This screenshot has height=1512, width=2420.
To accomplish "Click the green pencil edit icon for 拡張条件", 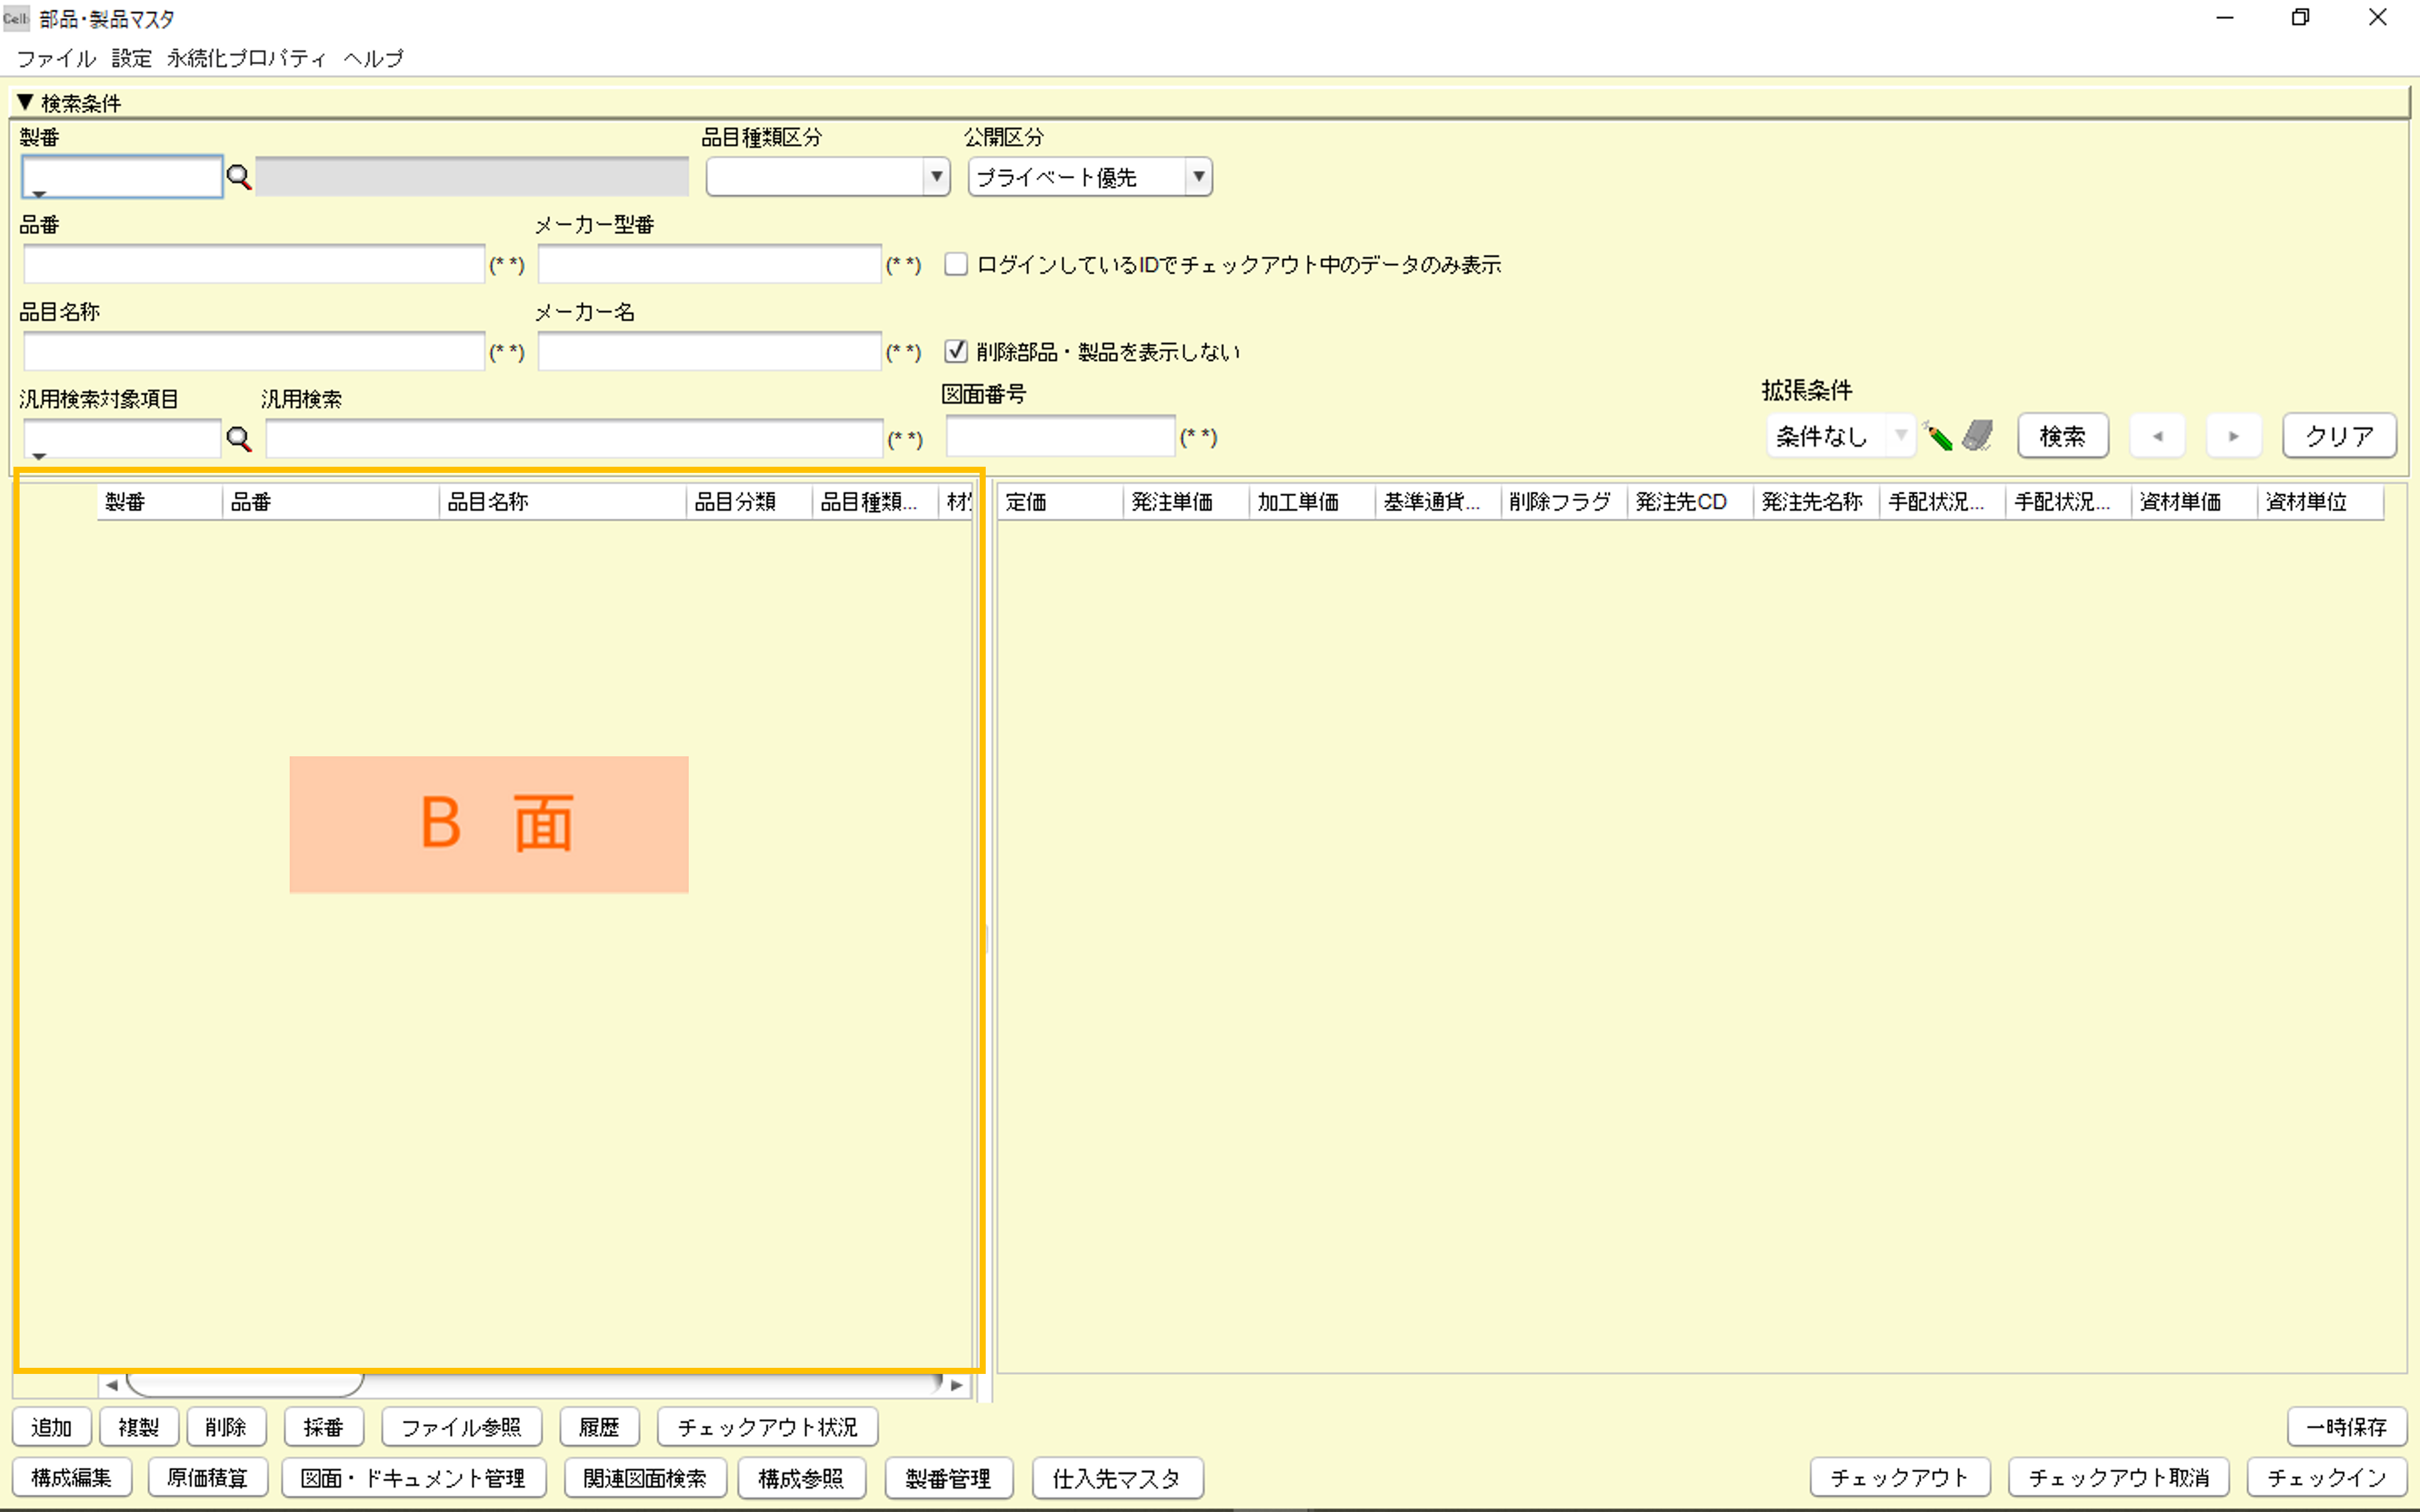I will (x=1937, y=436).
